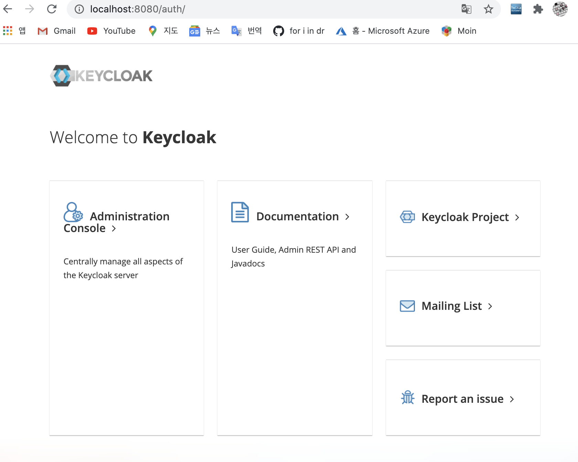Viewport: 578px width, 462px height.
Task: Click the Keycloak Project hexagon icon
Action: [x=407, y=217]
